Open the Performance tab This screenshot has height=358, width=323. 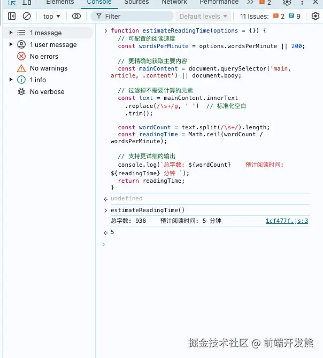pos(219,2)
